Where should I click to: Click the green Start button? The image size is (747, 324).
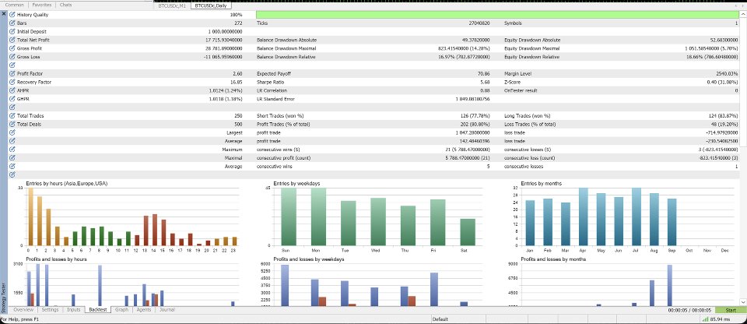pyautogui.click(x=731, y=310)
